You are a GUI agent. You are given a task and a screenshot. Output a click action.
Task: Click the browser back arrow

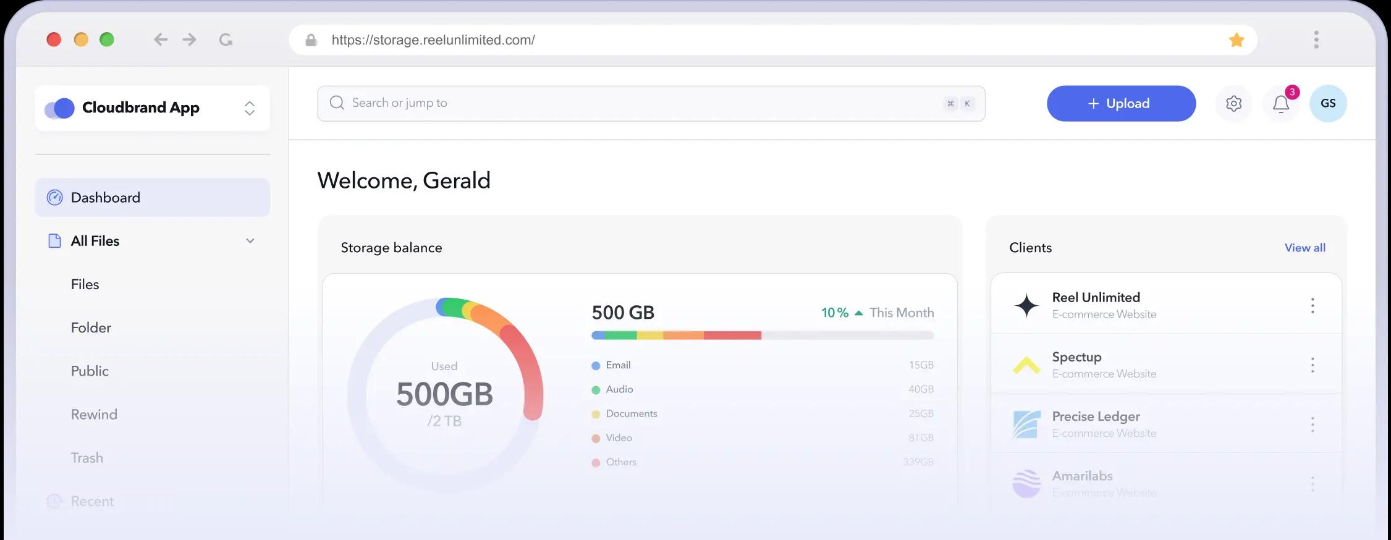click(161, 40)
